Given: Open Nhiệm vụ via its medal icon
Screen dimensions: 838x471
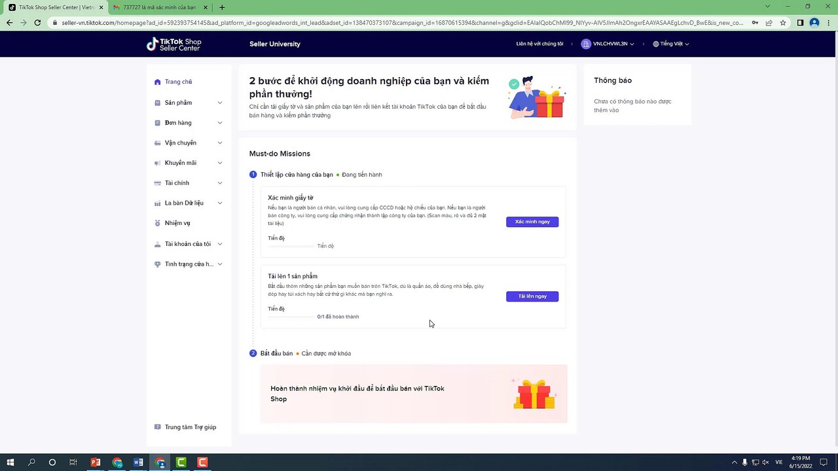Looking at the screenshot, I should point(157,223).
